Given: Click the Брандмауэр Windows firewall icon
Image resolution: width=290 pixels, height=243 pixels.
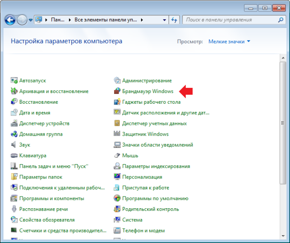Looking at the screenshot, I should (117, 91).
